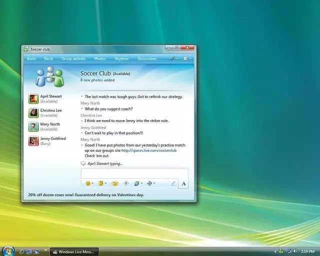
Task: Send a nudge with the smiley icon
Action: tap(115, 183)
